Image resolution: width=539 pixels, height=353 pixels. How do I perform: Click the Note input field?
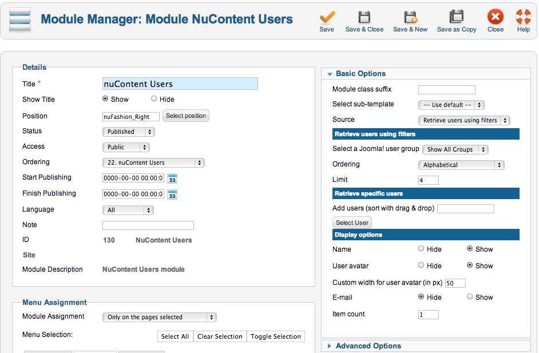pyautogui.click(x=148, y=225)
